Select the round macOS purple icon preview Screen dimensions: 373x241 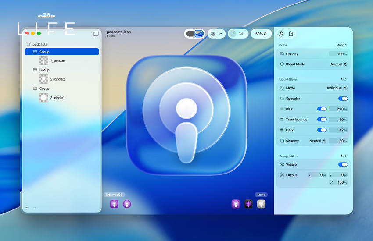pos(127,204)
